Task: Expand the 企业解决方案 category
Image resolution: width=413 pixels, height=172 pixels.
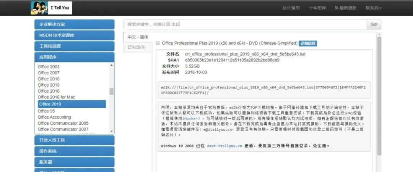Action: click(x=75, y=24)
